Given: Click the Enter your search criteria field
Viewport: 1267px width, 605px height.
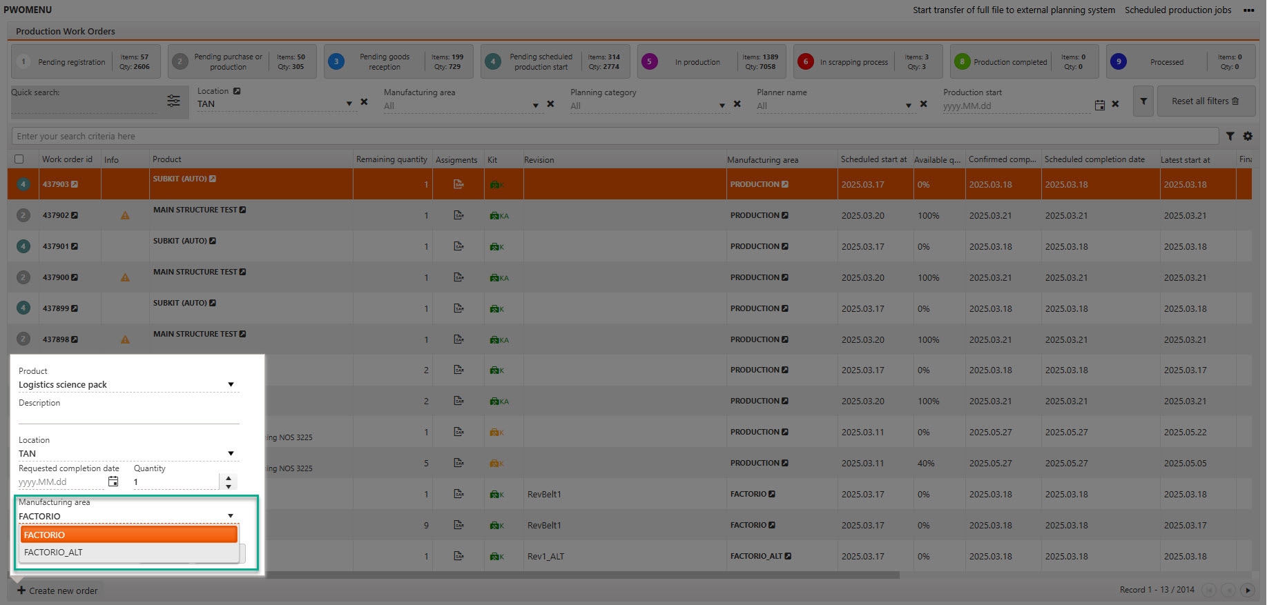Looking at the screenshot, I should click(x=615, y=137).
